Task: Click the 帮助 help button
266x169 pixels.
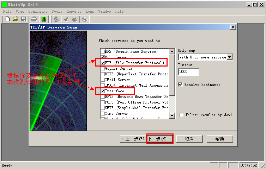Action: [x=220, y=139]
